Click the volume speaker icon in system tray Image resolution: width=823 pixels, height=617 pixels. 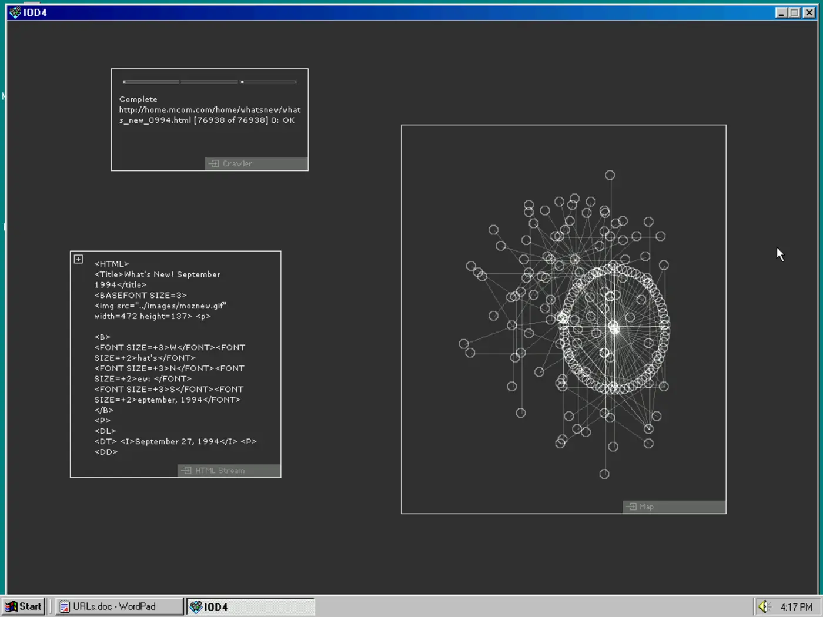[x=764, y=606]
